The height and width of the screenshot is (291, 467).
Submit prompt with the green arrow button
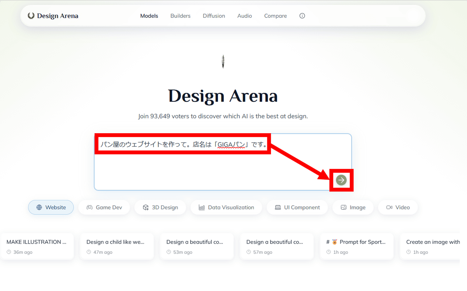coord(341,180)
